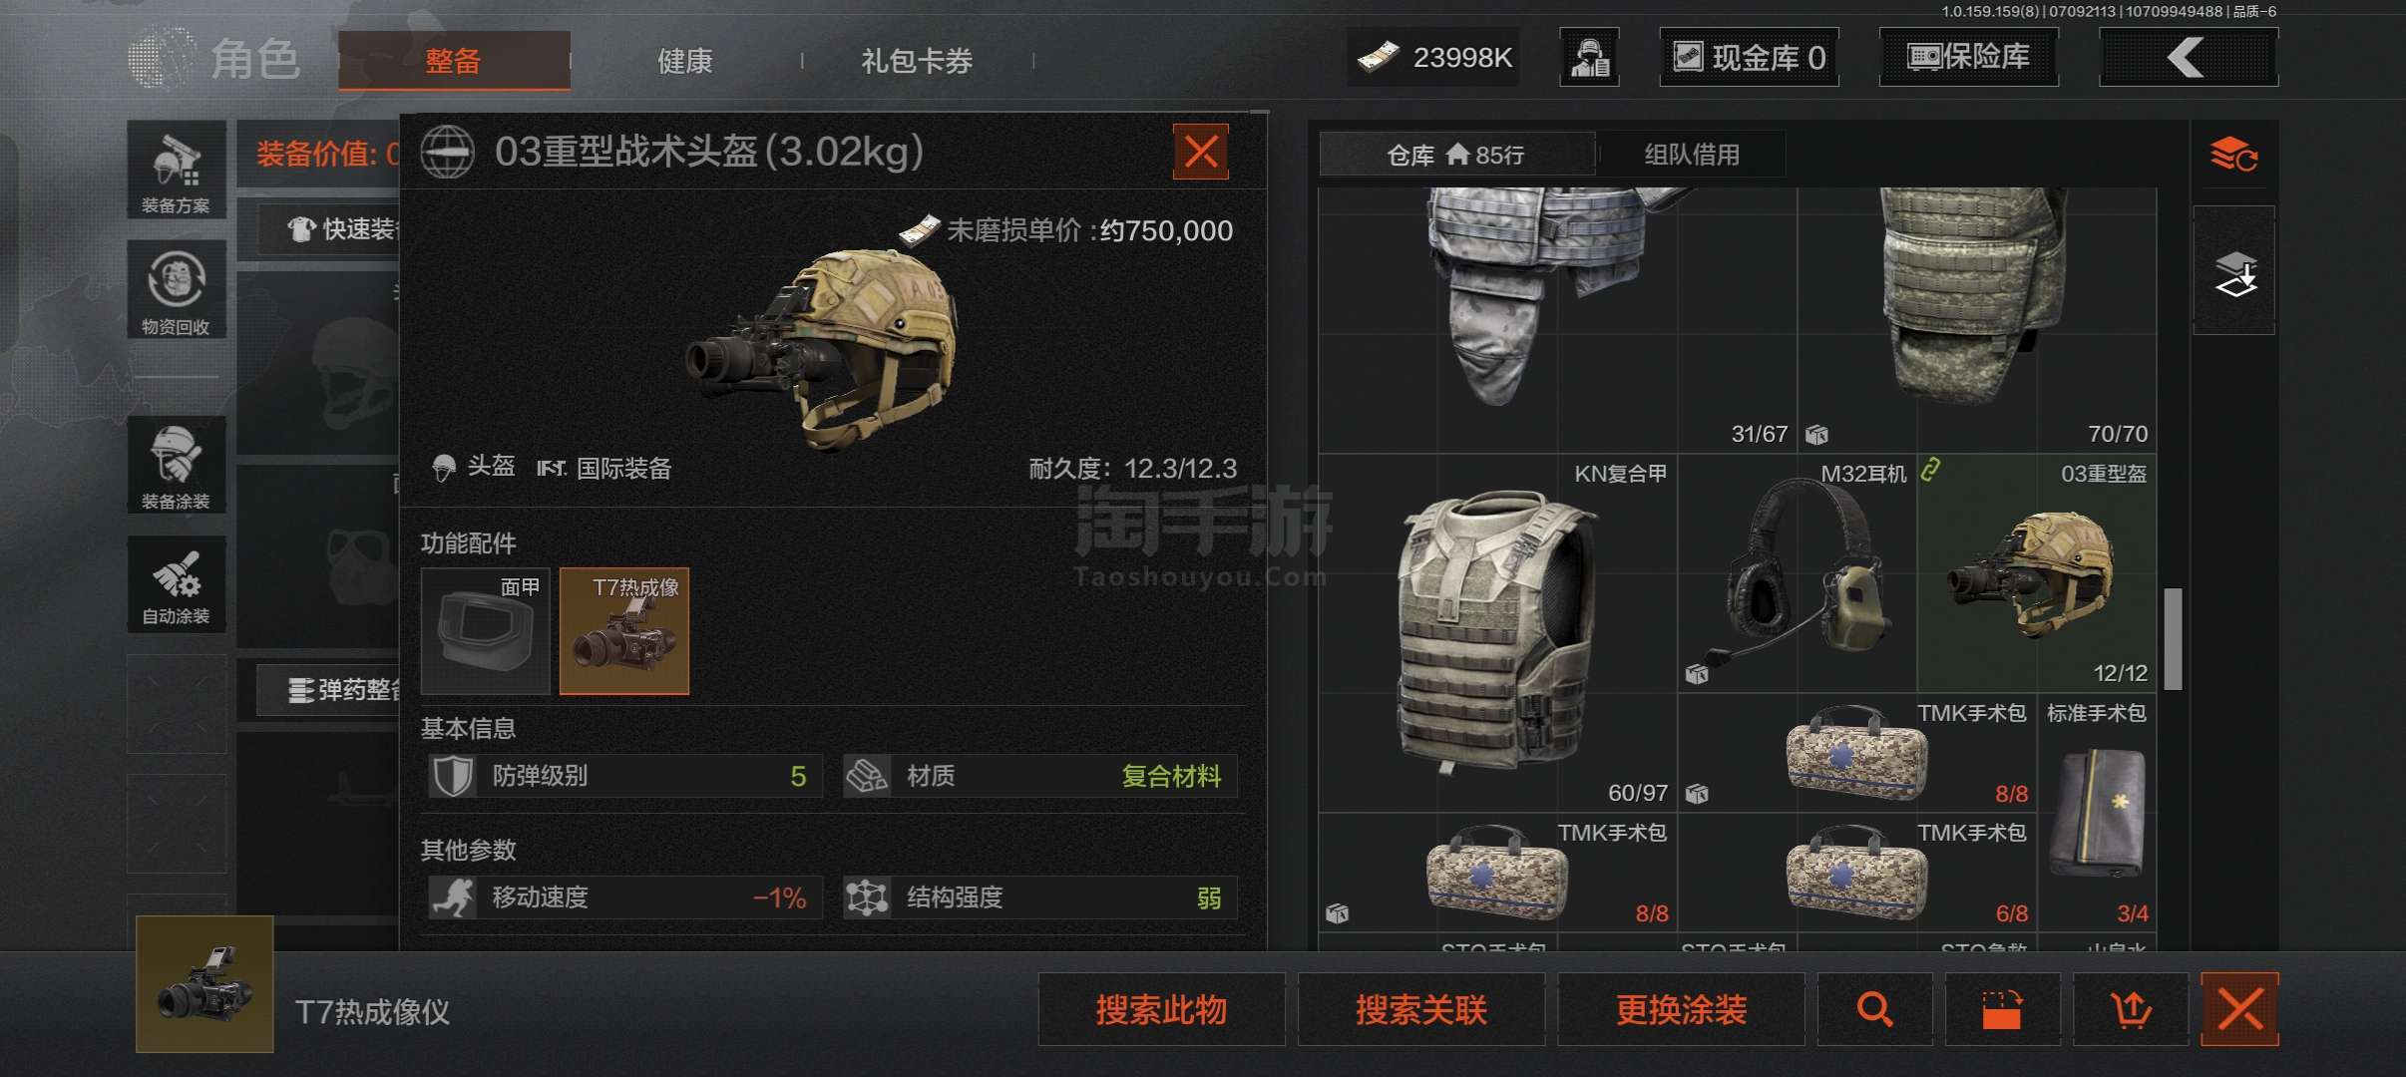Close the 03重型战术头盔 detail panel
The image size is (2406, 1077).
[1201, 152]
